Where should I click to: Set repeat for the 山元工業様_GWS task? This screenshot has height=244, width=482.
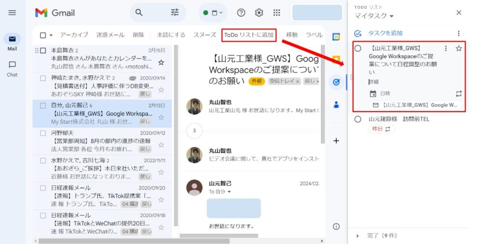459,94
